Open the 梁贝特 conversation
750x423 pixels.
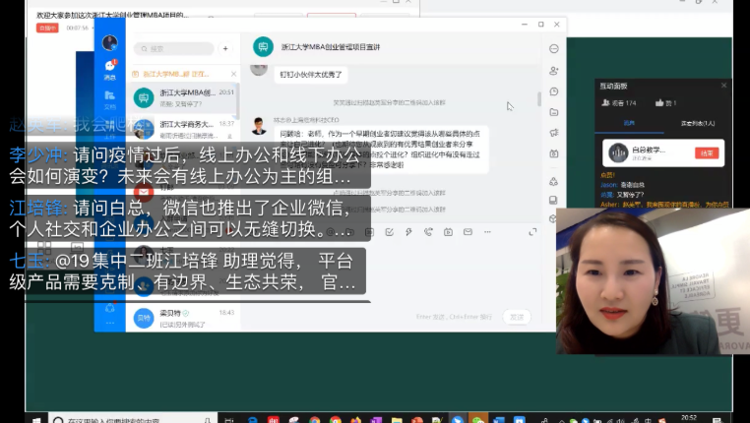(183, 318)
